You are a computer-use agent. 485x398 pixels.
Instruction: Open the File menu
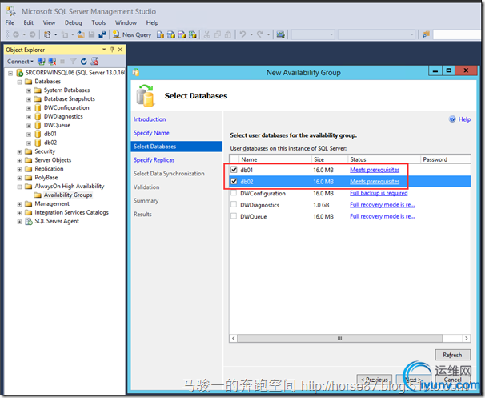[x=10, y=22]
